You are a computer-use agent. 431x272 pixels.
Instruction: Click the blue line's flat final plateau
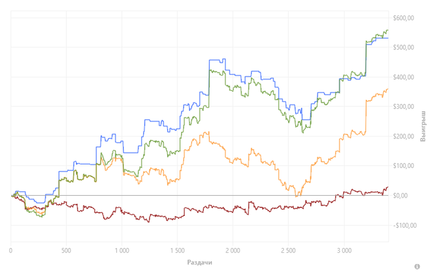coord(379,38)
